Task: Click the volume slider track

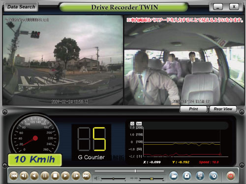Action: 113,179
